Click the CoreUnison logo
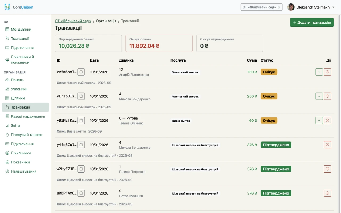This screenshot has width=341, height=213. coord(19,7)
